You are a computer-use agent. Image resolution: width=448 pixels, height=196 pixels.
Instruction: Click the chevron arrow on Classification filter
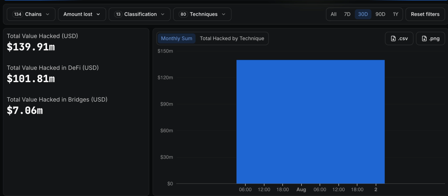[163, 14]
